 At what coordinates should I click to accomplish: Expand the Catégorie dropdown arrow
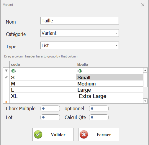pos(117,33)
